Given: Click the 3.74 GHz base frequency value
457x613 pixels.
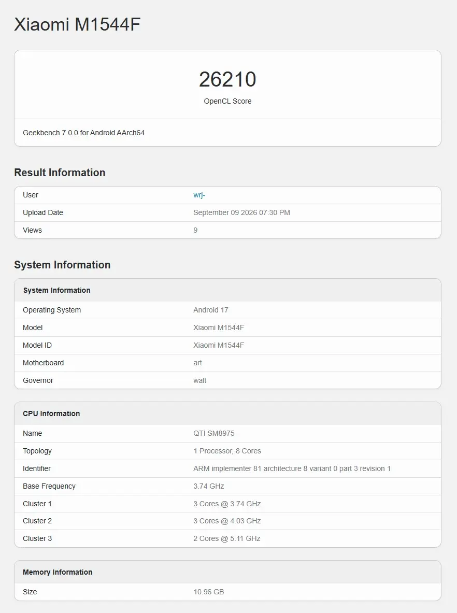Looking at the screenshot, I should (x=209, y=486).
